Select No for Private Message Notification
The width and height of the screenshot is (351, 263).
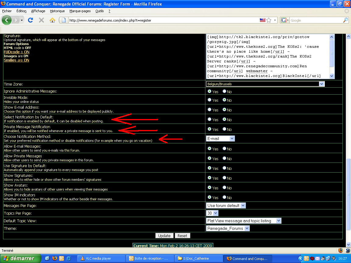click(224, 129)
